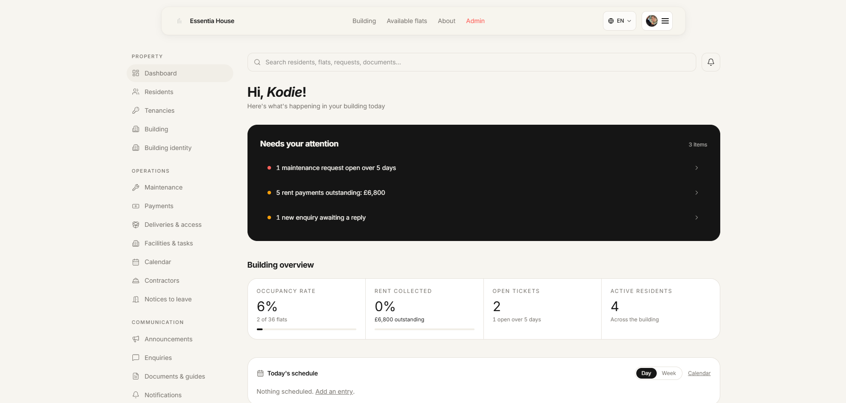Click the Building identity icon
This screenshot has height=403, width=846.
pos(136,148)
